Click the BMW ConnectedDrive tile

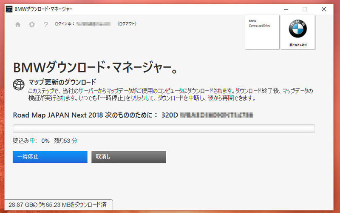pos(262,32)
